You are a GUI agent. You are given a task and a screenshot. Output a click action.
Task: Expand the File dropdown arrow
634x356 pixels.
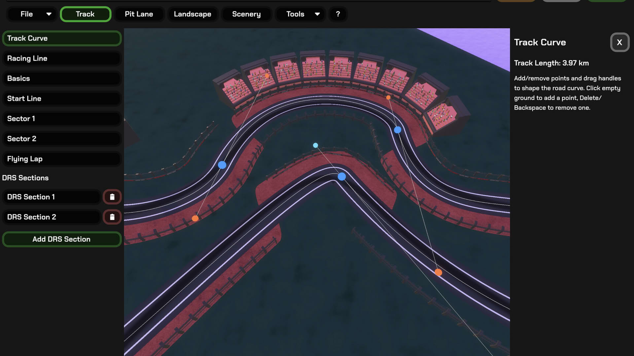pyautogui.click(x=49, y=14)
